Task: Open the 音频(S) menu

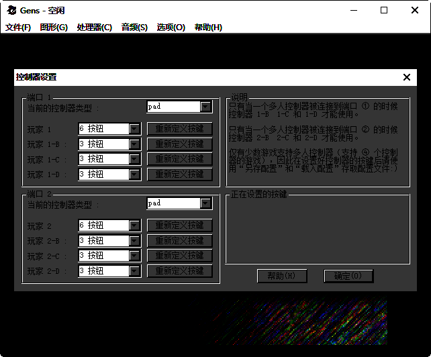Action: [134, 28]
